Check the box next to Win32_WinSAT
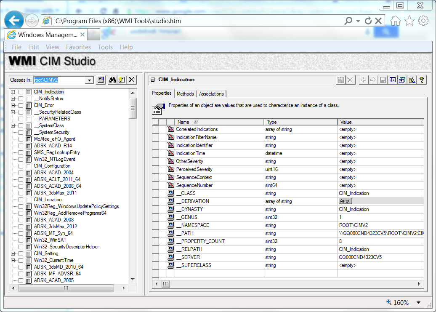 21,240
